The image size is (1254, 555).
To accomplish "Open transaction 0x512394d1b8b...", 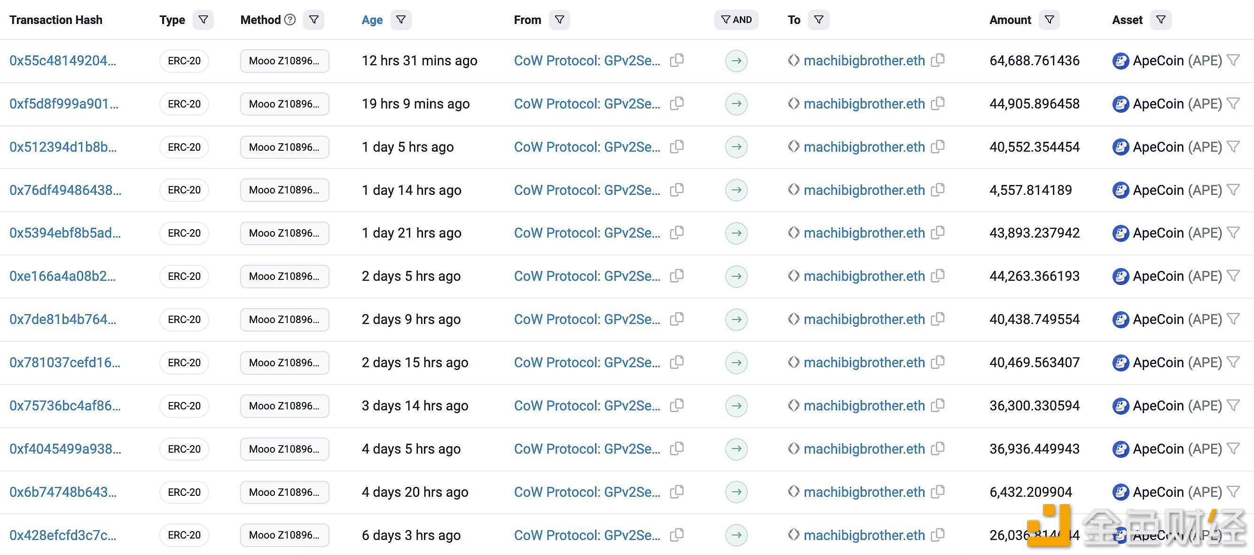I will 63,147.
